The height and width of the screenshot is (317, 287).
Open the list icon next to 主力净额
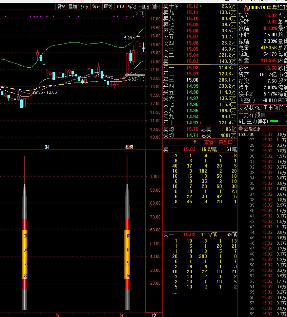tap(263, 115)
